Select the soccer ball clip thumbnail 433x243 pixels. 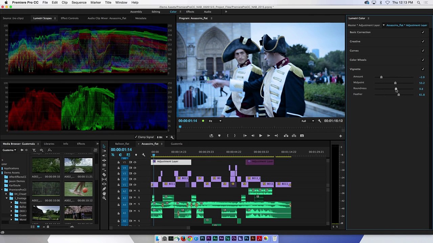pyautogui.click(x=78, y=190)
